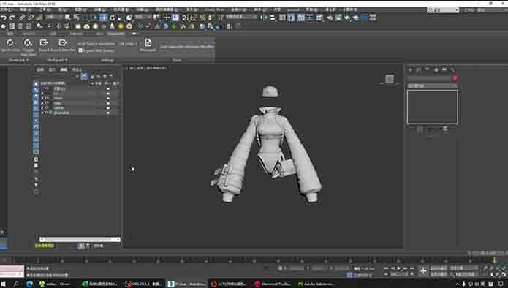This screenshot has height=288, width=508.
Task: Switch to the Hierarchy command panel tab
Action: (427, 69)
